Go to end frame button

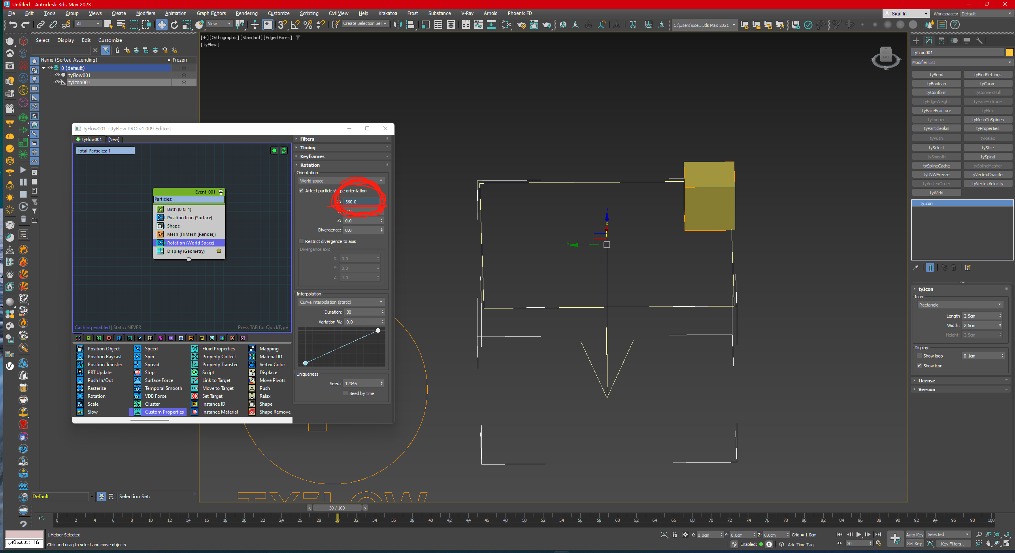click(878, 534)
